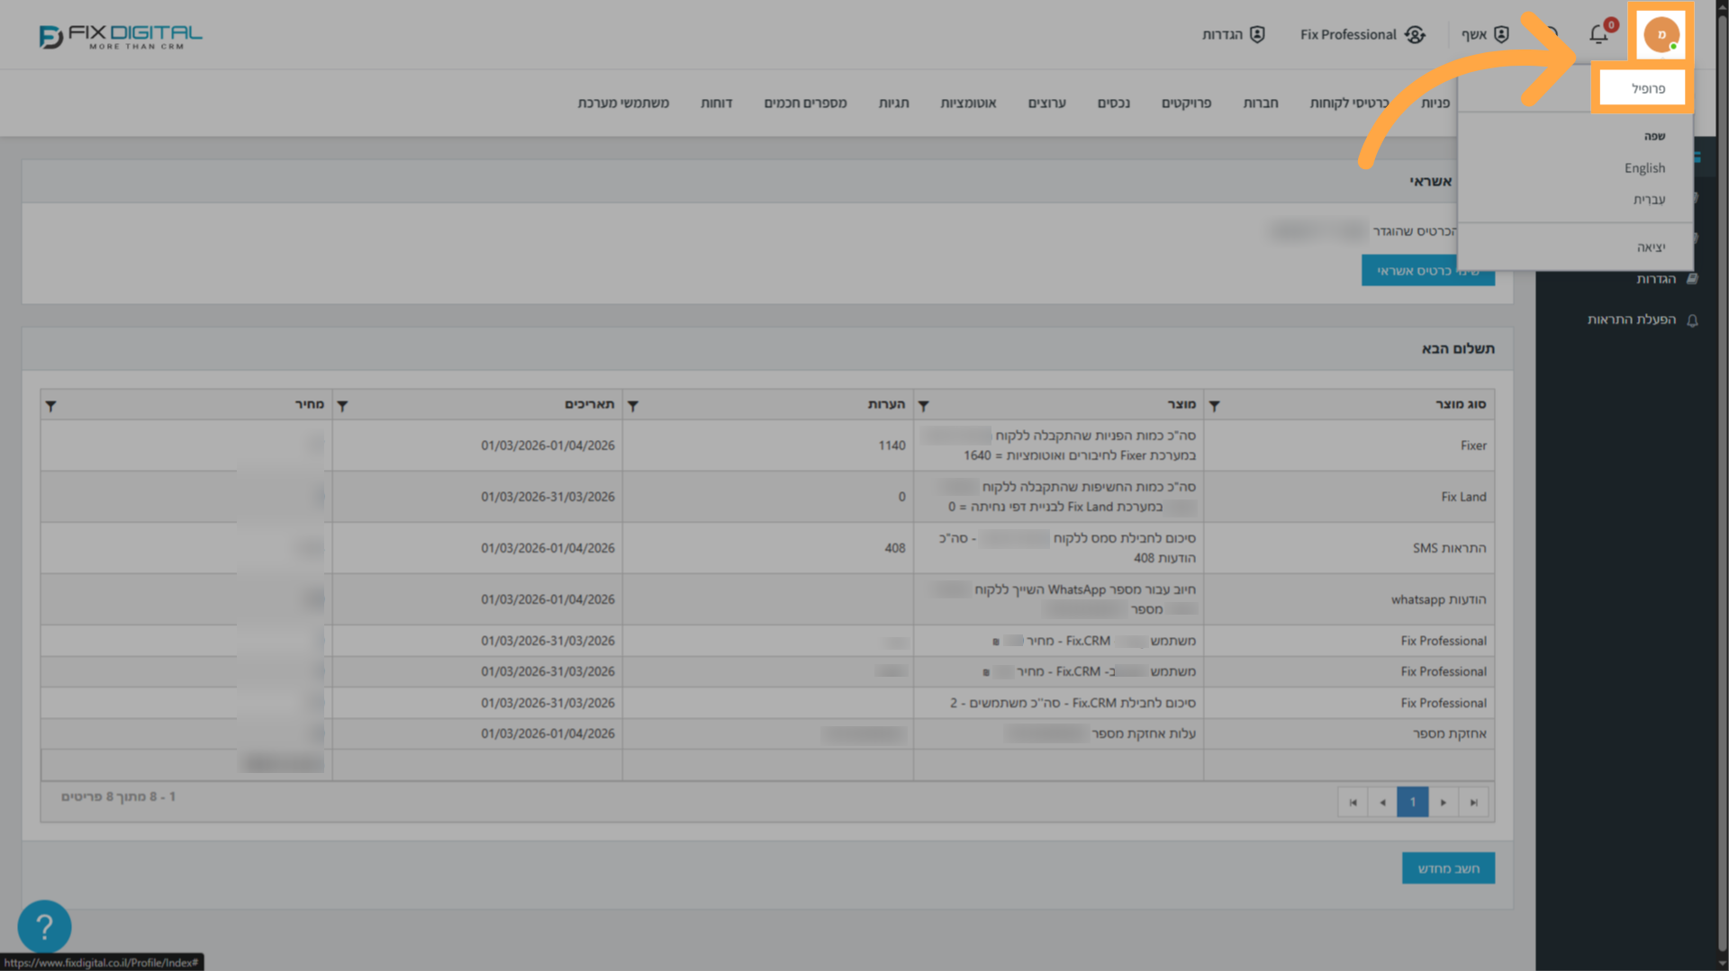Screen dimensions: 1729x971
Task: Open the notifications bell icon
Action: coord(1598,34)
